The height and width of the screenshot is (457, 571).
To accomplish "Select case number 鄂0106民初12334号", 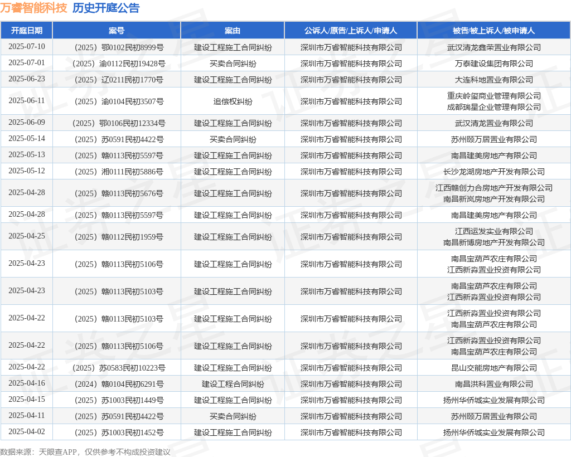I will point(119,123).
